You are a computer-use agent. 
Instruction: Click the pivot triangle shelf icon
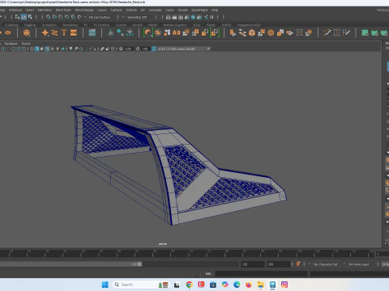(x=110, y=33)
